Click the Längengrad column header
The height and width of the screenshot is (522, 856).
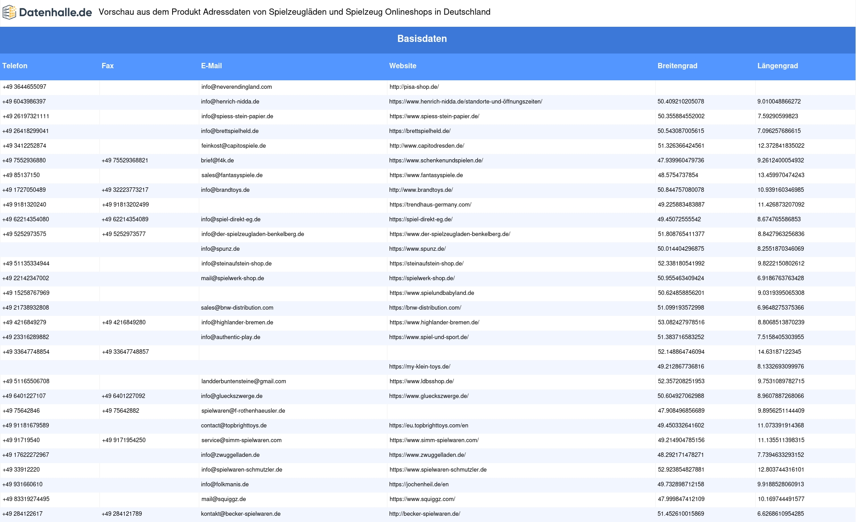778,66
